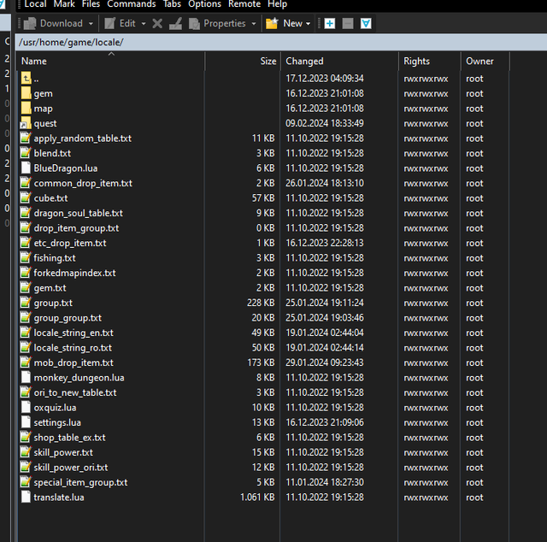Click the Delete X toolbar icon
547x542 pixels.
[x=157, y=24]
